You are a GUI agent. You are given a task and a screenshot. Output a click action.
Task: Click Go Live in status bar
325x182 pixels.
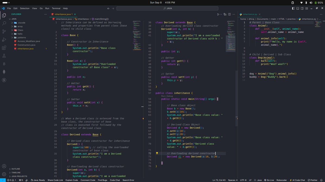tap(268, 180)
